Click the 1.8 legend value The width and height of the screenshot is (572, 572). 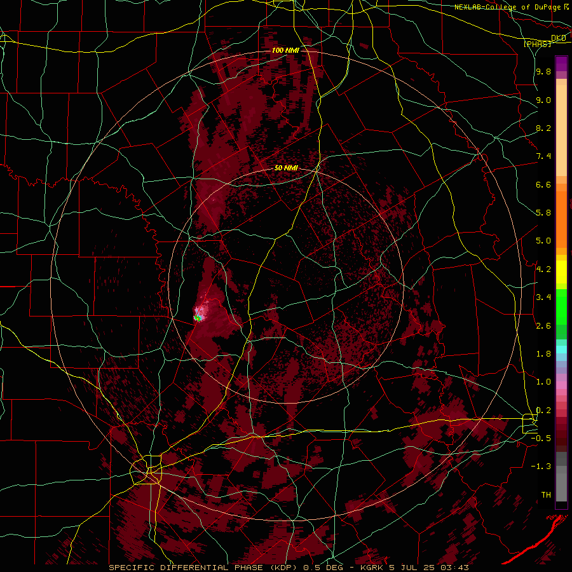tap(543, 354)
